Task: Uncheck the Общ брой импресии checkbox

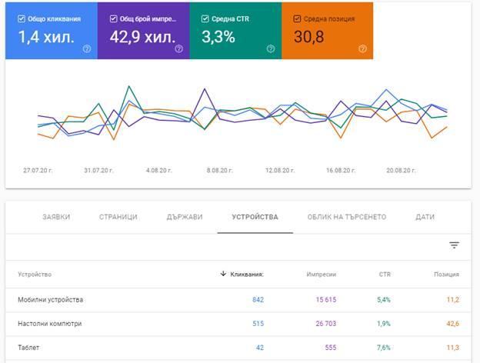Action: (x=113, y=19)
